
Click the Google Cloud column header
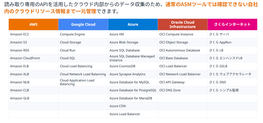click(83, 24)
